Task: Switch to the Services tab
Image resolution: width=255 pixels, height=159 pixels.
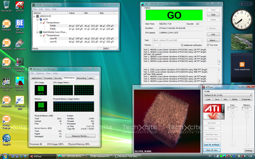Action: click(x=58, y=78)
